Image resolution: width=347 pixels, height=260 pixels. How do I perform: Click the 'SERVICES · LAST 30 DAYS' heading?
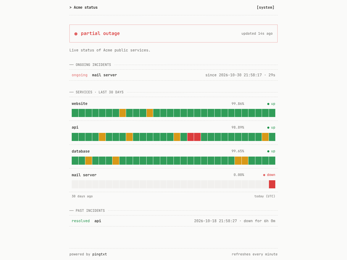coord(99,92)
